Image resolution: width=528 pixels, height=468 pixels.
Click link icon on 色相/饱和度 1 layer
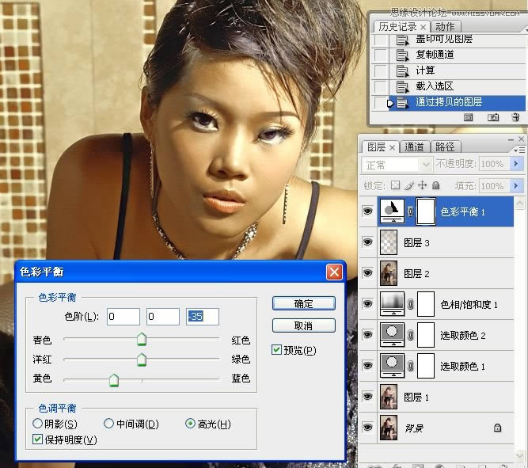coord(409,303)
